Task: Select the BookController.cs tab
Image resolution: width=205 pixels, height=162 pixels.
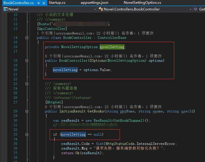Action: point(19,3)
